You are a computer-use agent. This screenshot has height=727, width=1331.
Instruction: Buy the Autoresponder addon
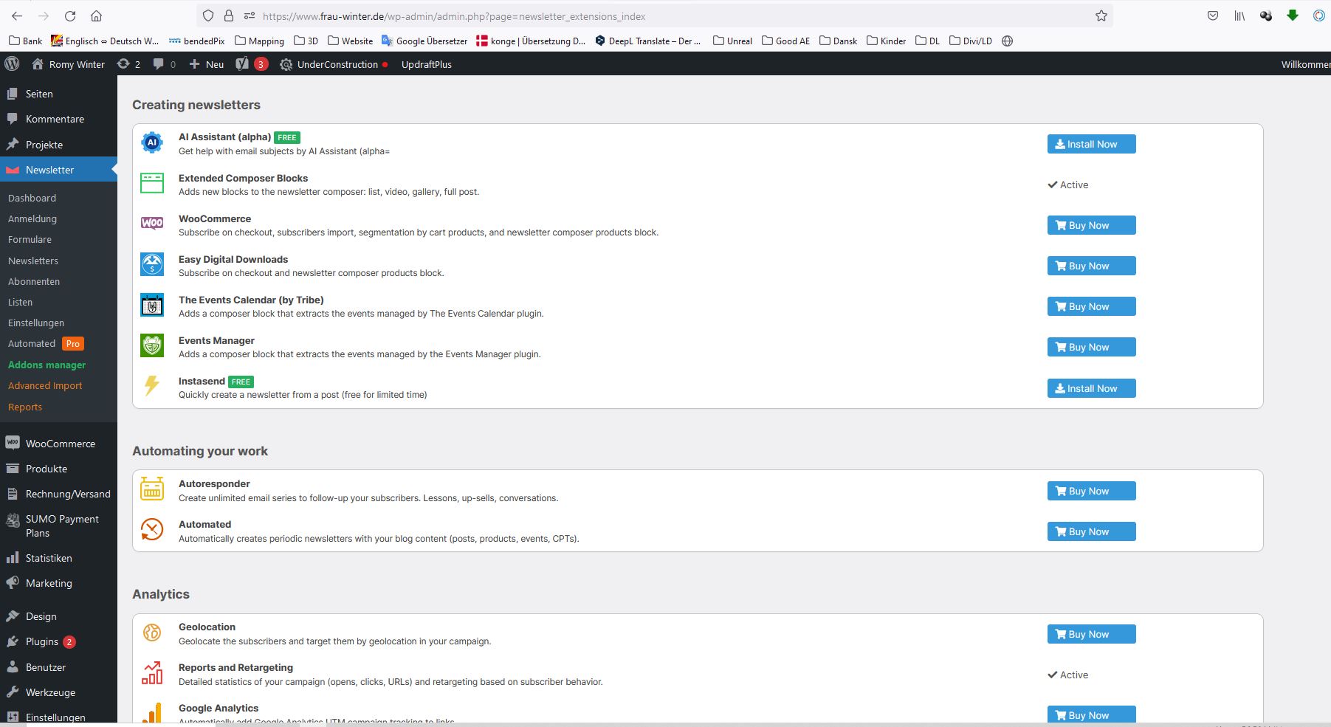tap(1091, 491)
